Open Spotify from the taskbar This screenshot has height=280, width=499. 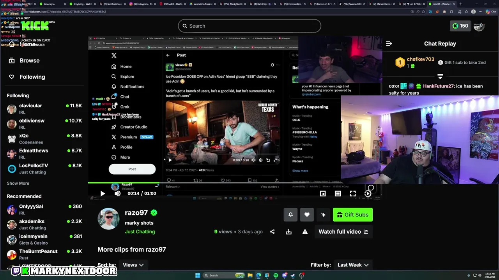276,275
